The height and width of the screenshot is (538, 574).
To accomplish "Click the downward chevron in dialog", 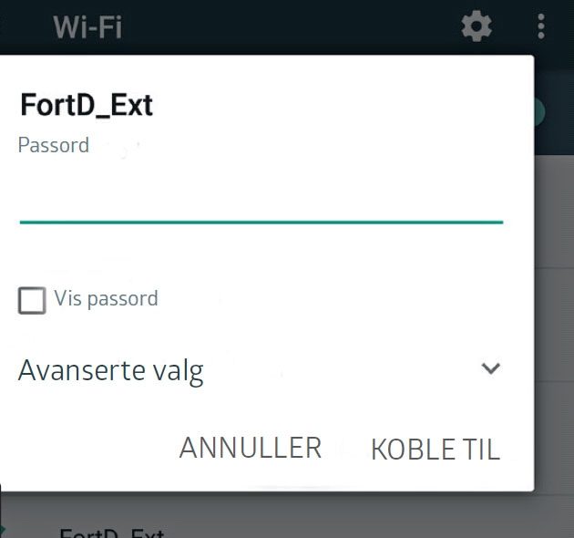I will 490,368.
